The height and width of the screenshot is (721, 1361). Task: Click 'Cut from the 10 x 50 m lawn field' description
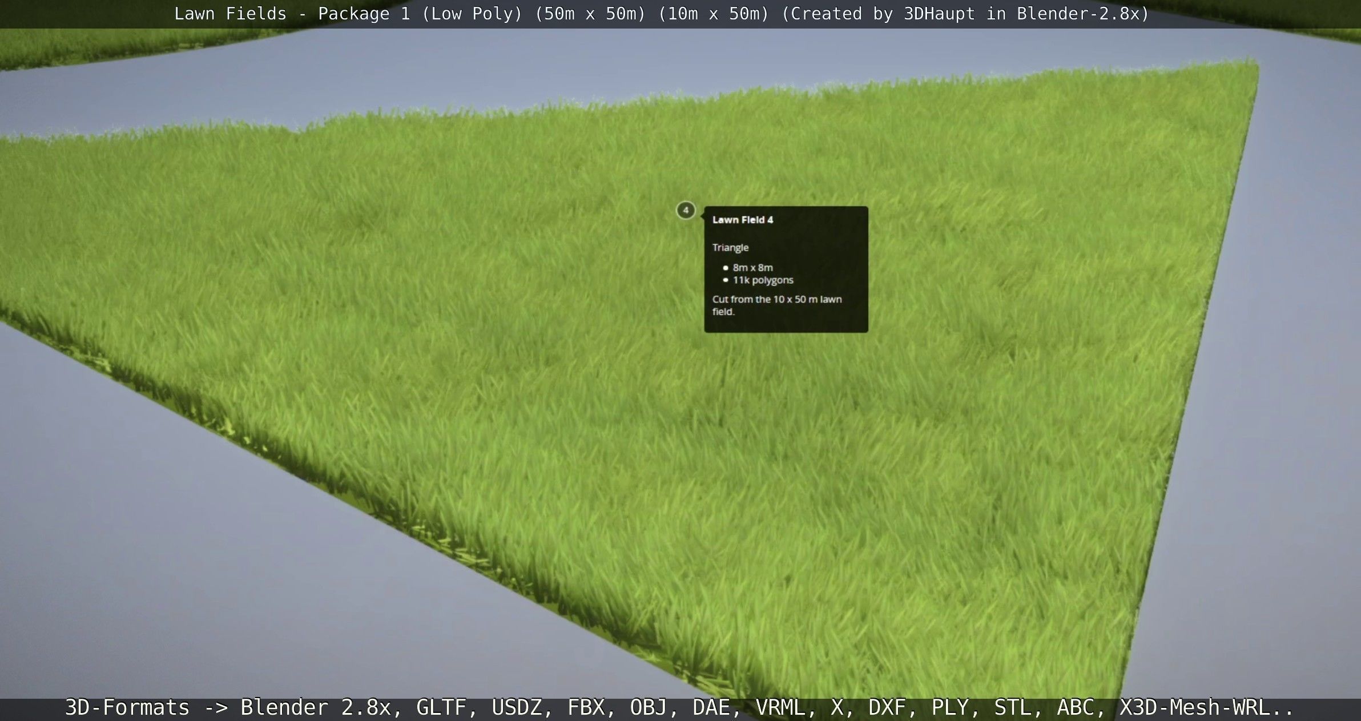pos(776,305)
